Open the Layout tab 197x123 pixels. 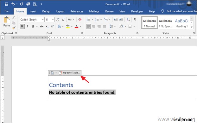[60, 11]
